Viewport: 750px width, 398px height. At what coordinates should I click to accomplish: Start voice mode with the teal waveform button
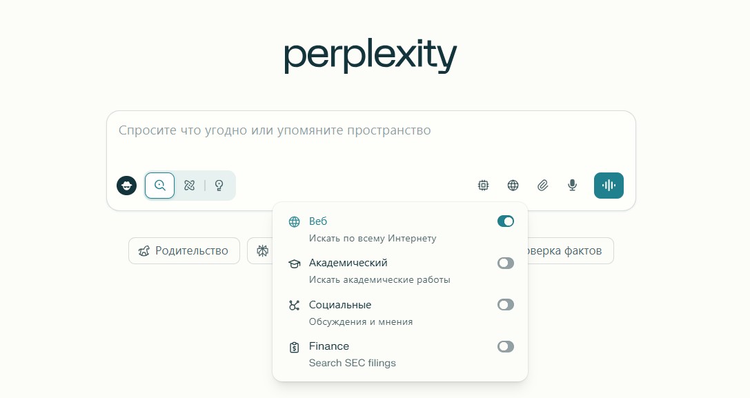click(x=609, y=185)
